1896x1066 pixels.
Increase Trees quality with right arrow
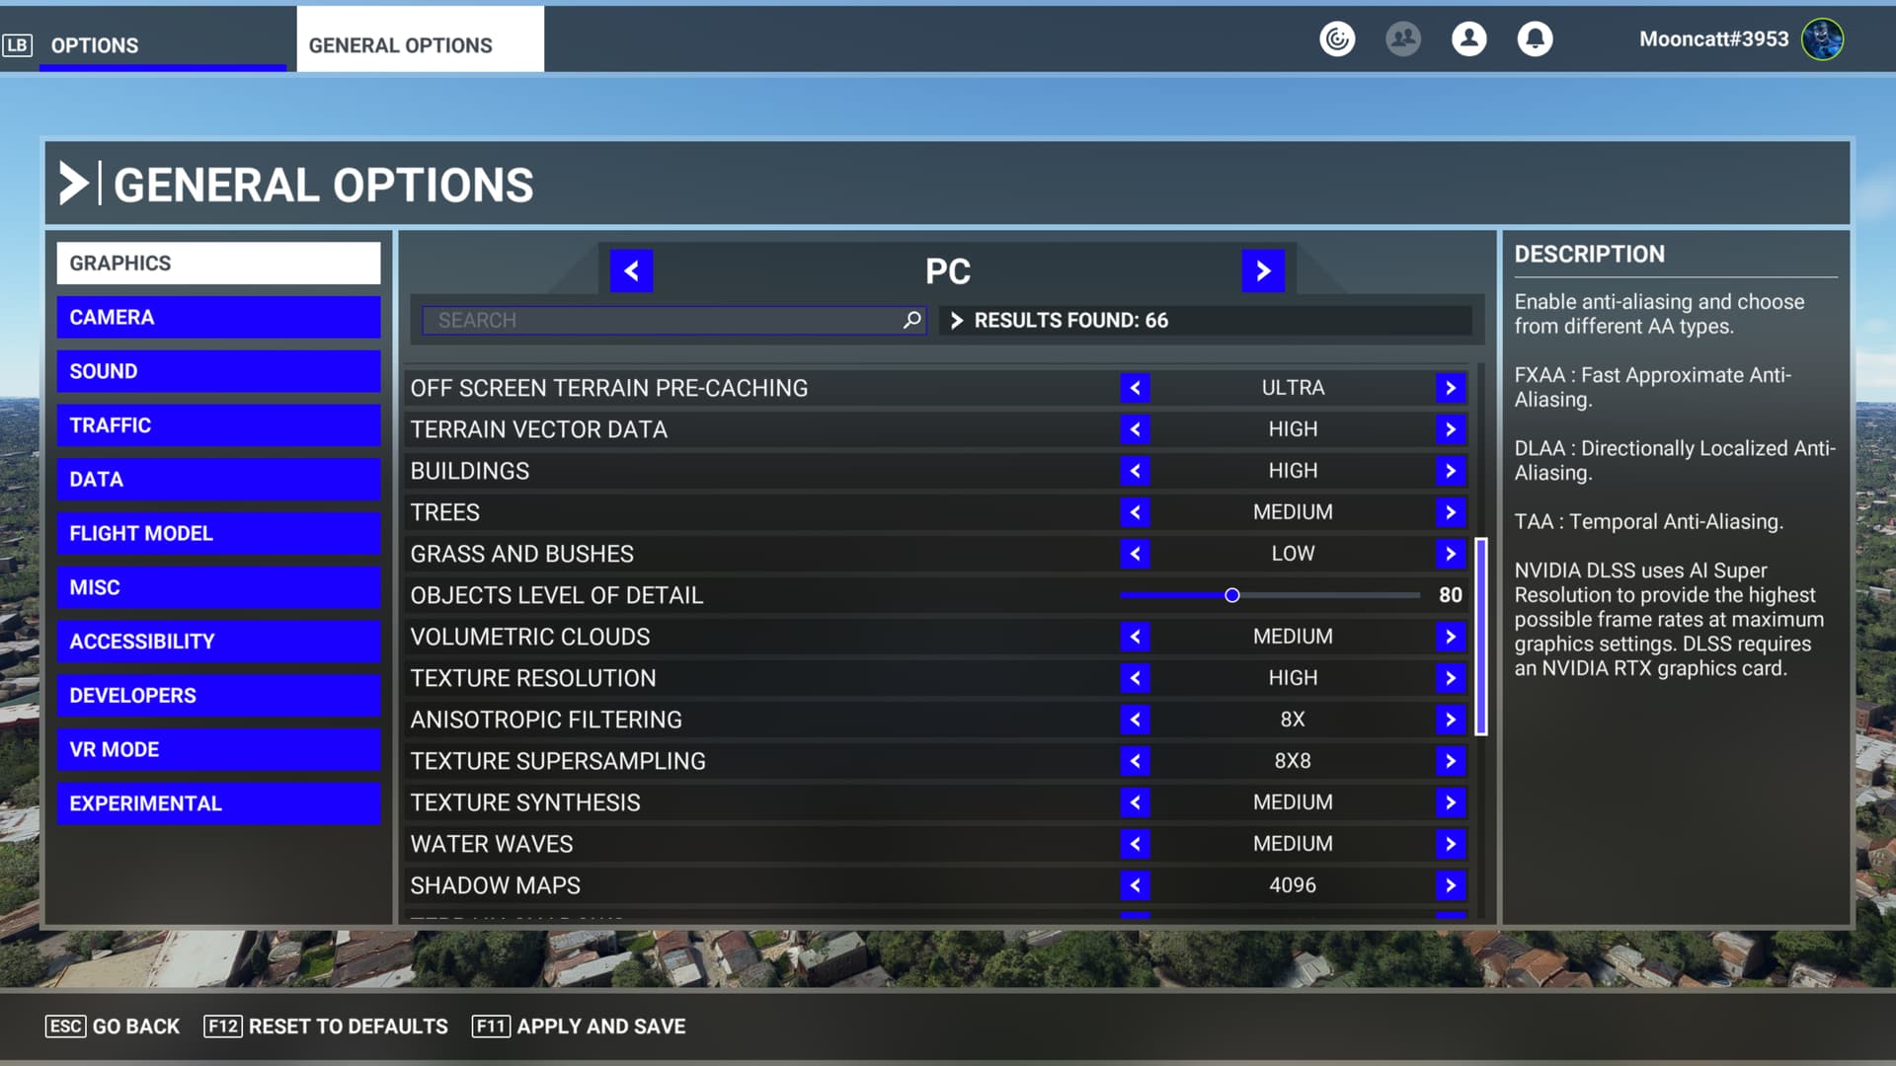(x=1450, y=512)
